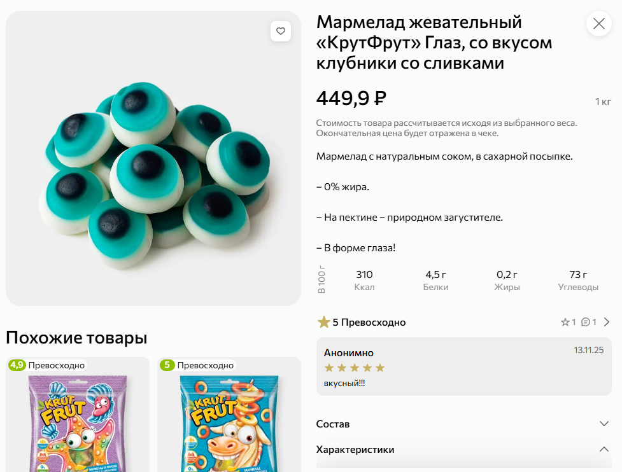
Task: Collapse the Характеристики section
Action: (604, 449)
